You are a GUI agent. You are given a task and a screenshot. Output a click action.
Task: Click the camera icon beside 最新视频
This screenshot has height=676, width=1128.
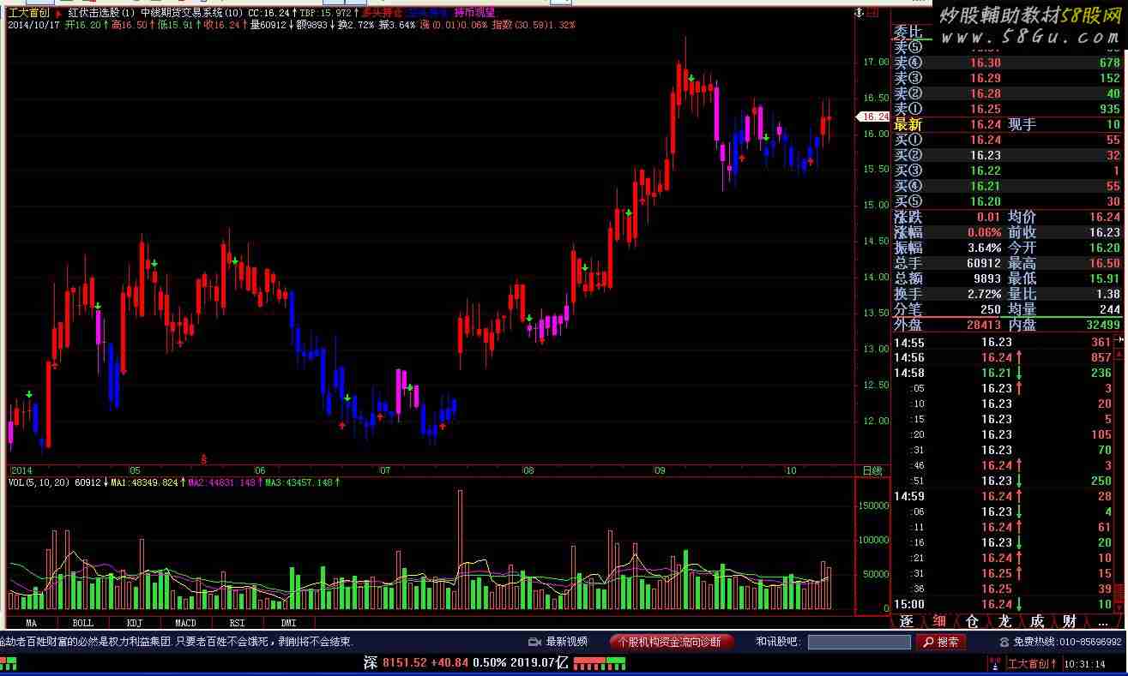[x=534, y=642]
